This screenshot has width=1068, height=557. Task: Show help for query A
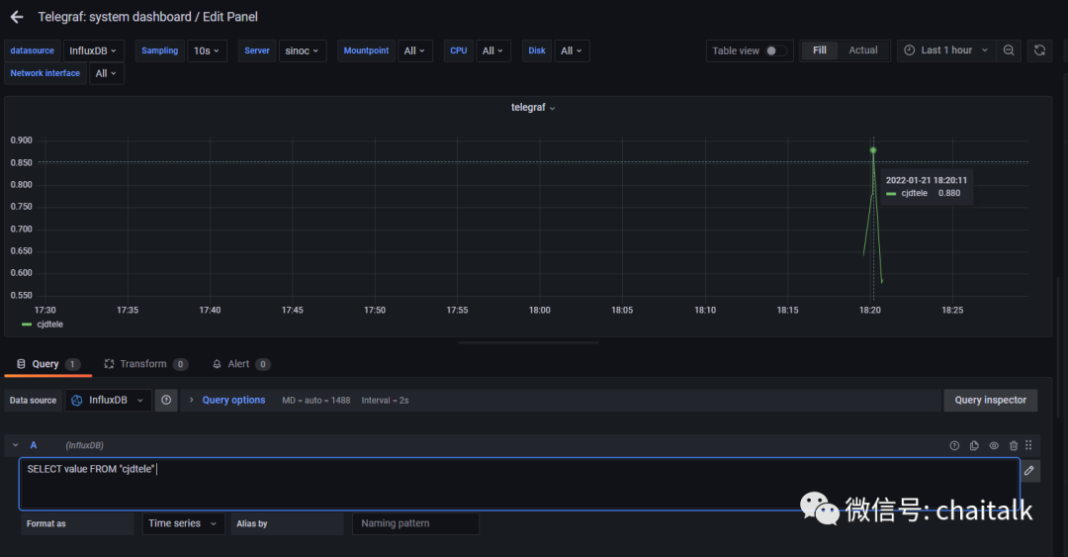(x=954, y=445)
